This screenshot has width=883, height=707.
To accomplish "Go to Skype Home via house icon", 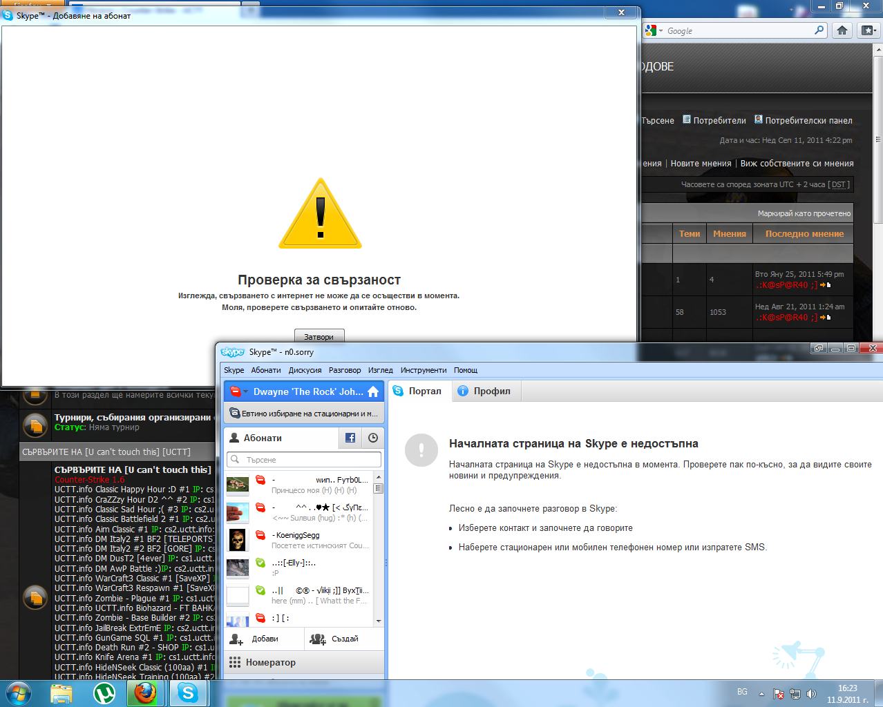I will [x=373, y=391].
